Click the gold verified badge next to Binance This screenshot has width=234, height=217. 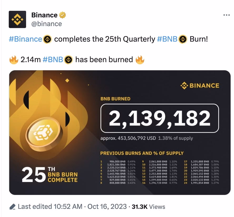click(x=62, y=15)
